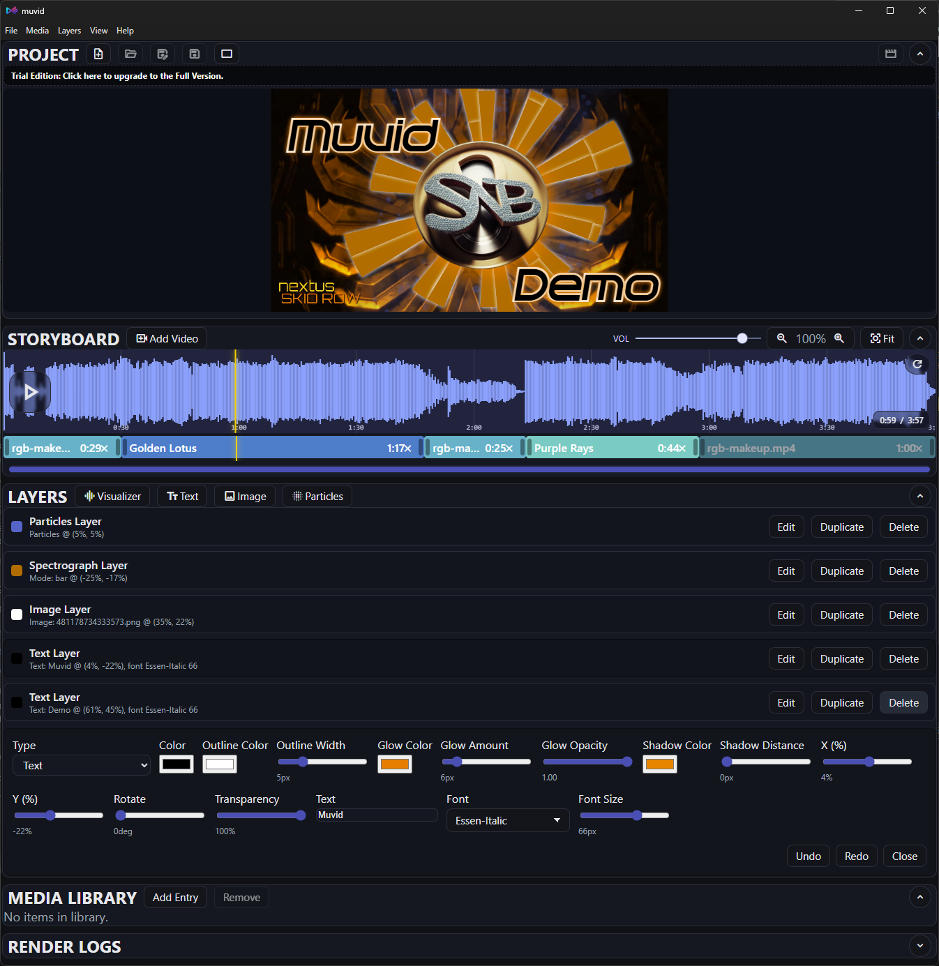Open the Font dropdown showing Essen-Italic

tap(507, 820)
